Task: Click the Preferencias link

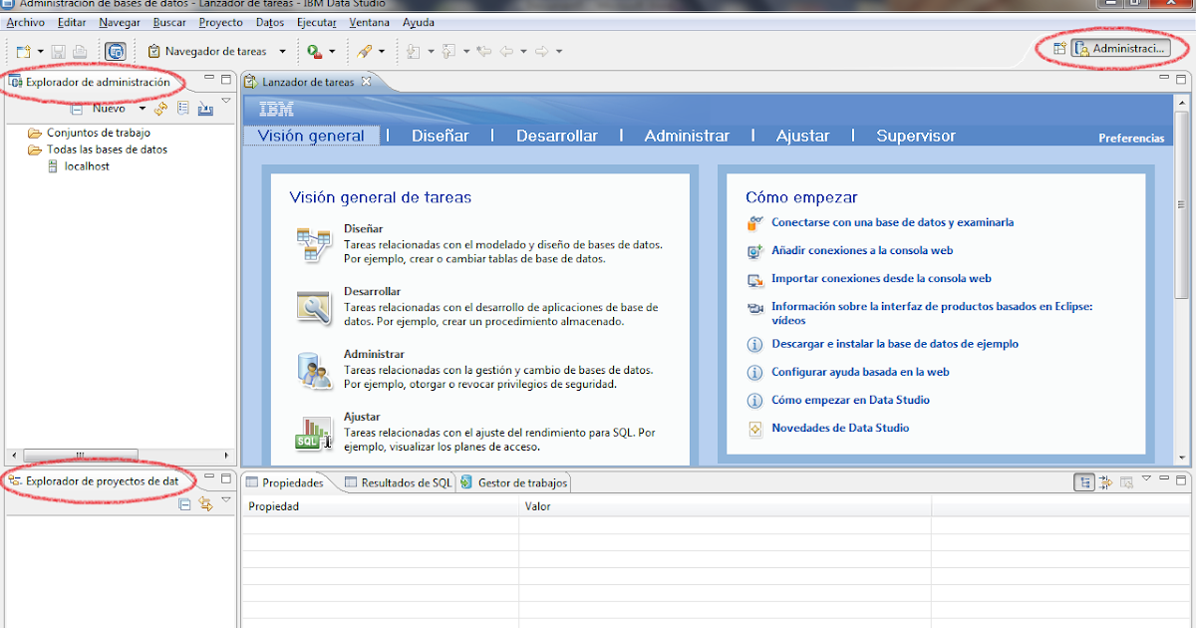Action: click(x=1131, y=139)
